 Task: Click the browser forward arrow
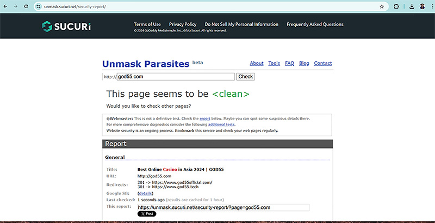(16, 7)
